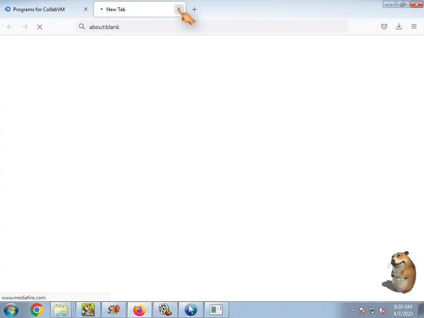
Task: Switch to the Programs for CollabVM tab
Action: tap(46, 9)
